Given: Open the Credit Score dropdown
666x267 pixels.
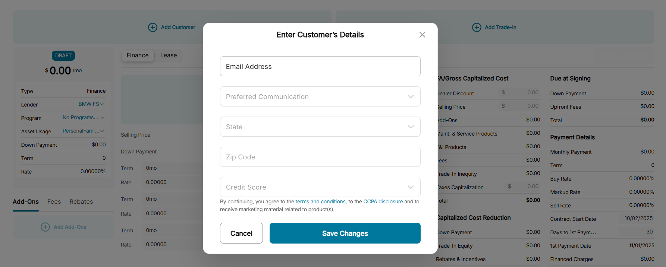Looking at the screenshot, I should point(320,187).
